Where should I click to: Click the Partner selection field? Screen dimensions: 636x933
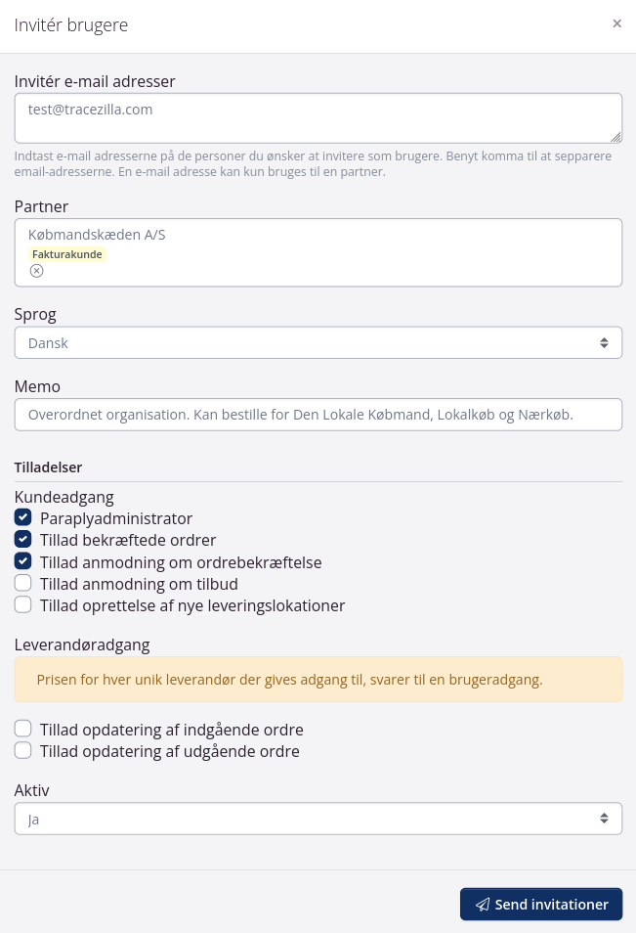point(391,252)
